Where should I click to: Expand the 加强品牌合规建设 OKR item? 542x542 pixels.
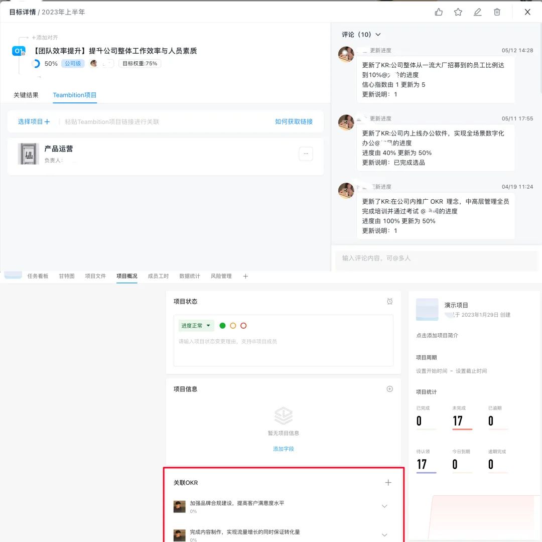click(x=384, y=507)
